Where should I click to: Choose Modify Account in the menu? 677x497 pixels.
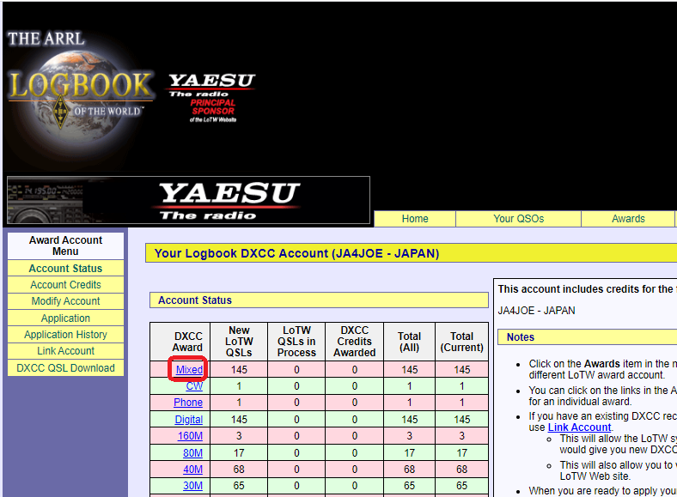pyautogui.click(x=65, y=301)
